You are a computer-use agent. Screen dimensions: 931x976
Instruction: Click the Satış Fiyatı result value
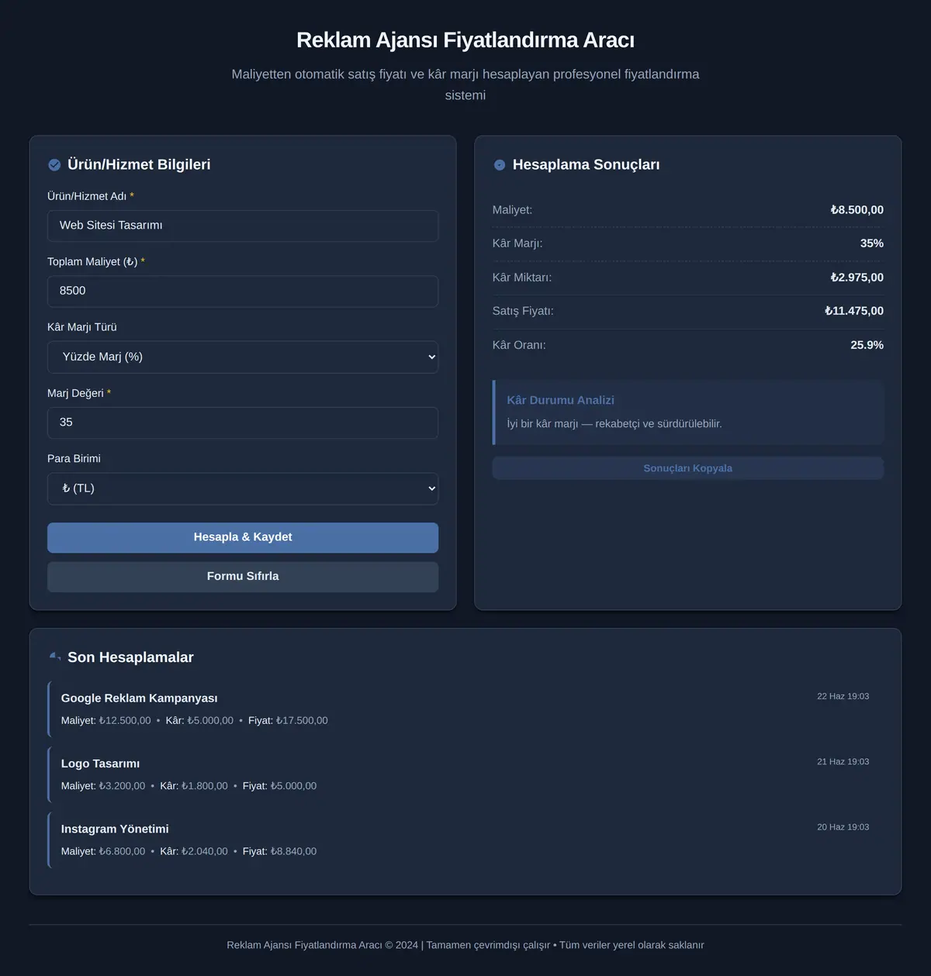pos(854,311)
